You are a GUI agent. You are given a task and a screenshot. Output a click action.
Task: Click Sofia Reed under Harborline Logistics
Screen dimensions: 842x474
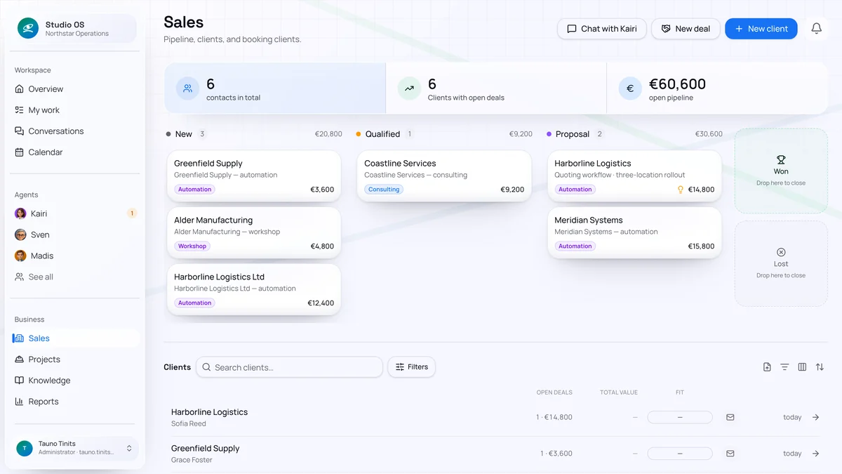189,424
